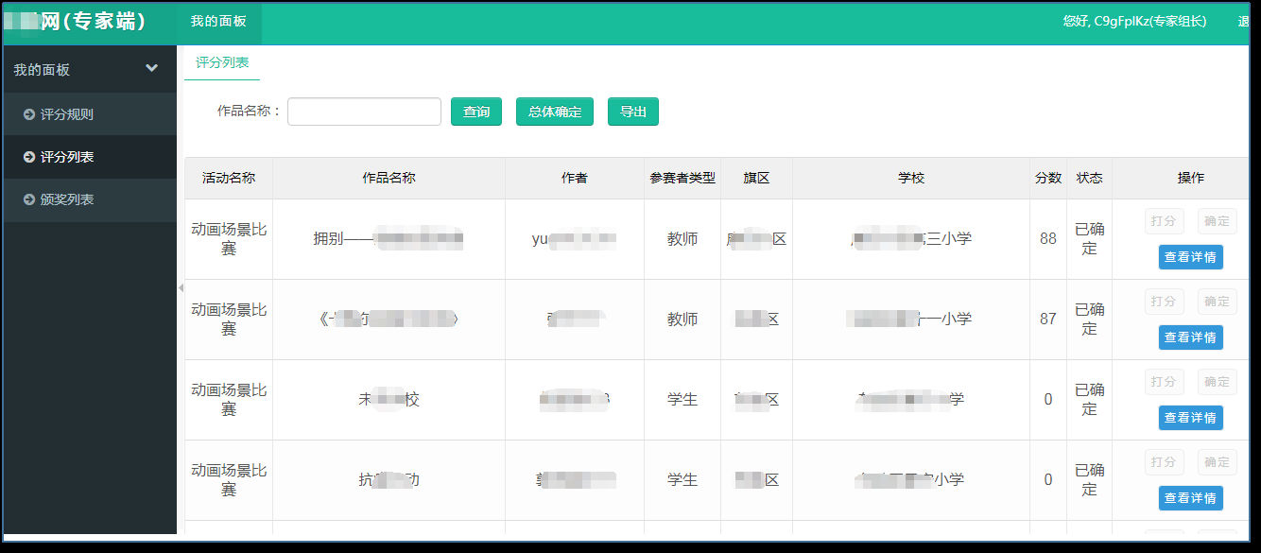Open 查看详情 for the entry scored 88
The width and height of the screenshot is (1261, 553).
point(1190,256)
